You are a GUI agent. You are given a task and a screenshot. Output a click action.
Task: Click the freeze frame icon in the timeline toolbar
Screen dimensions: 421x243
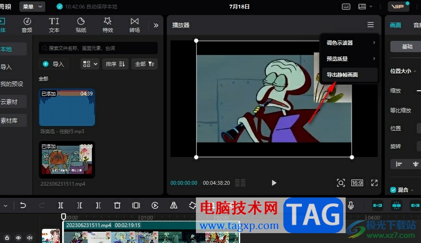pos(136,205)
